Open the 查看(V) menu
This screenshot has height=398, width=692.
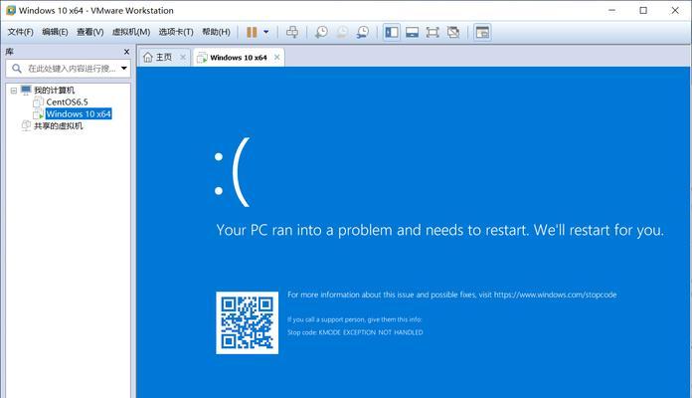coord(90,32)
